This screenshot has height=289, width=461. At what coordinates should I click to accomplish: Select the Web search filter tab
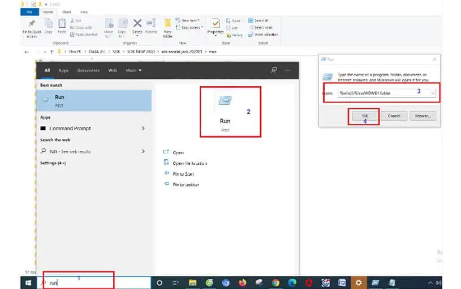113,70
